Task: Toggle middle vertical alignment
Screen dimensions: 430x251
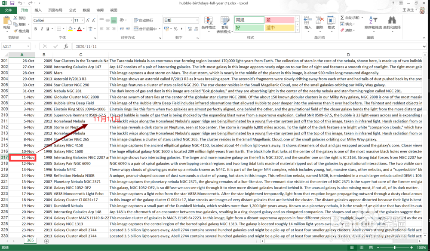Action: (108, 20)
